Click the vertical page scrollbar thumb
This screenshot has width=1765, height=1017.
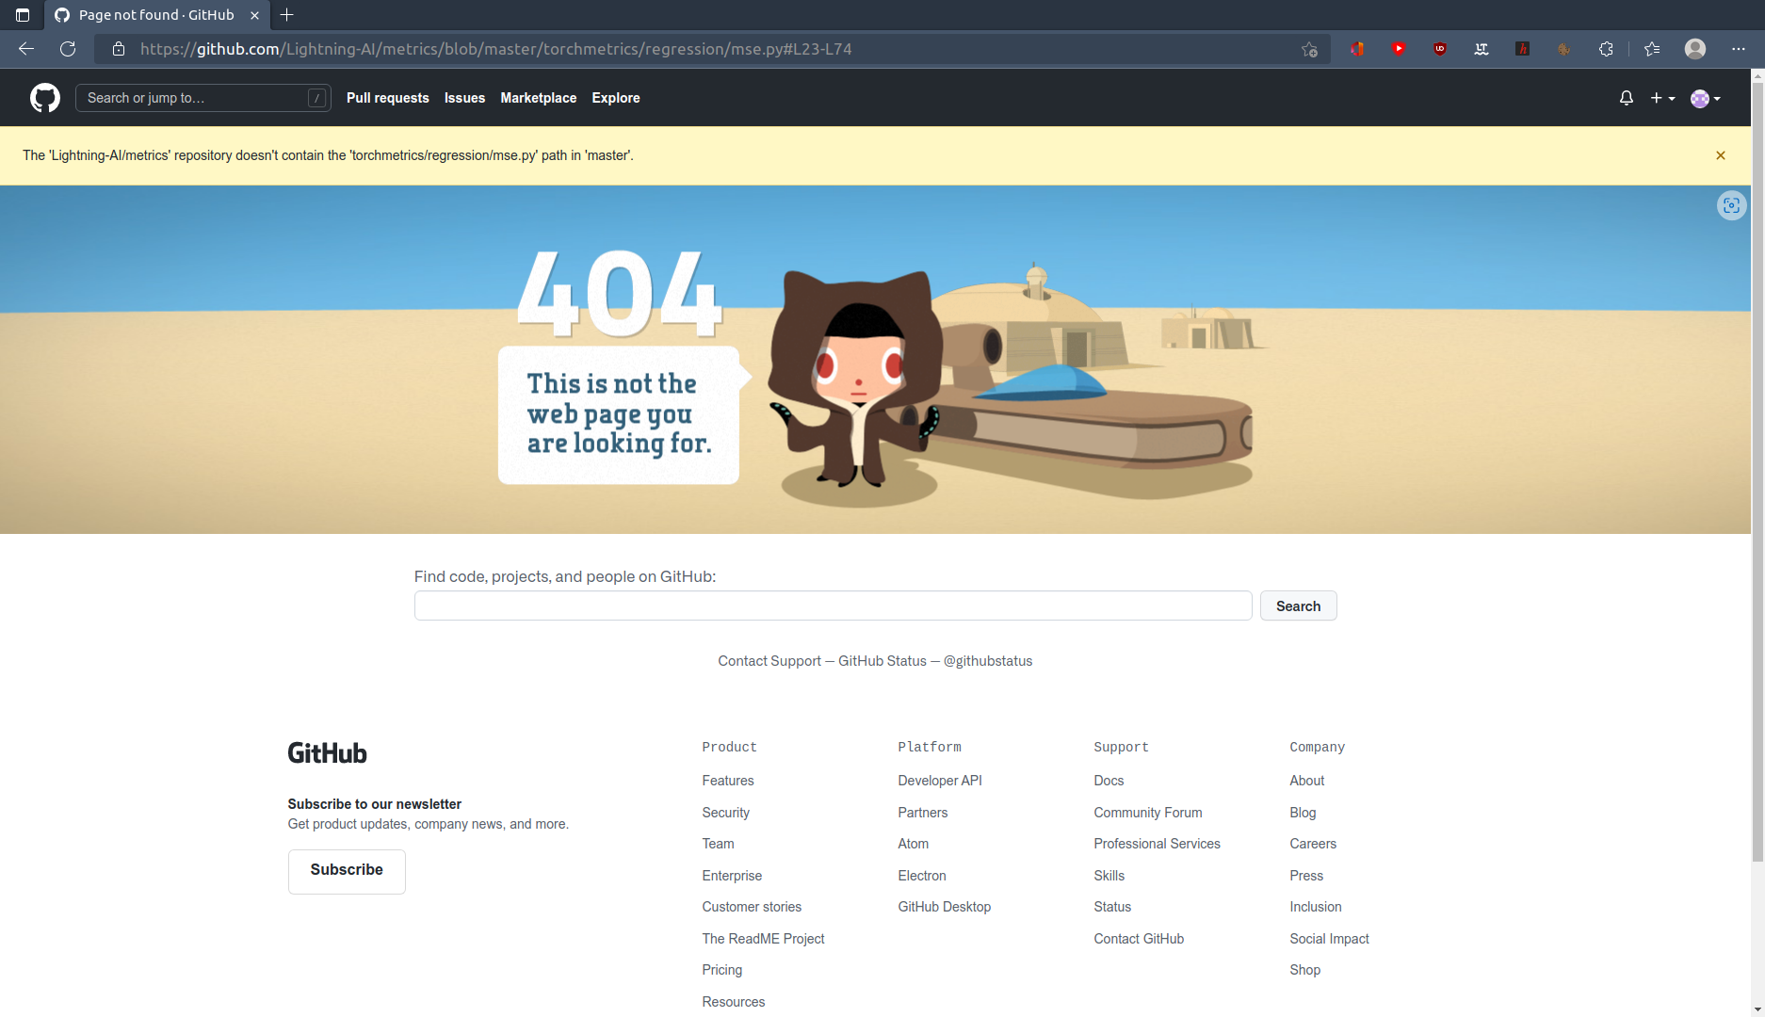pyautogui.click(x=1757, y=471)
